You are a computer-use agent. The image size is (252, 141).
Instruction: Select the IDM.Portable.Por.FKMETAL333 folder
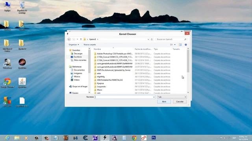pos(110,80)
